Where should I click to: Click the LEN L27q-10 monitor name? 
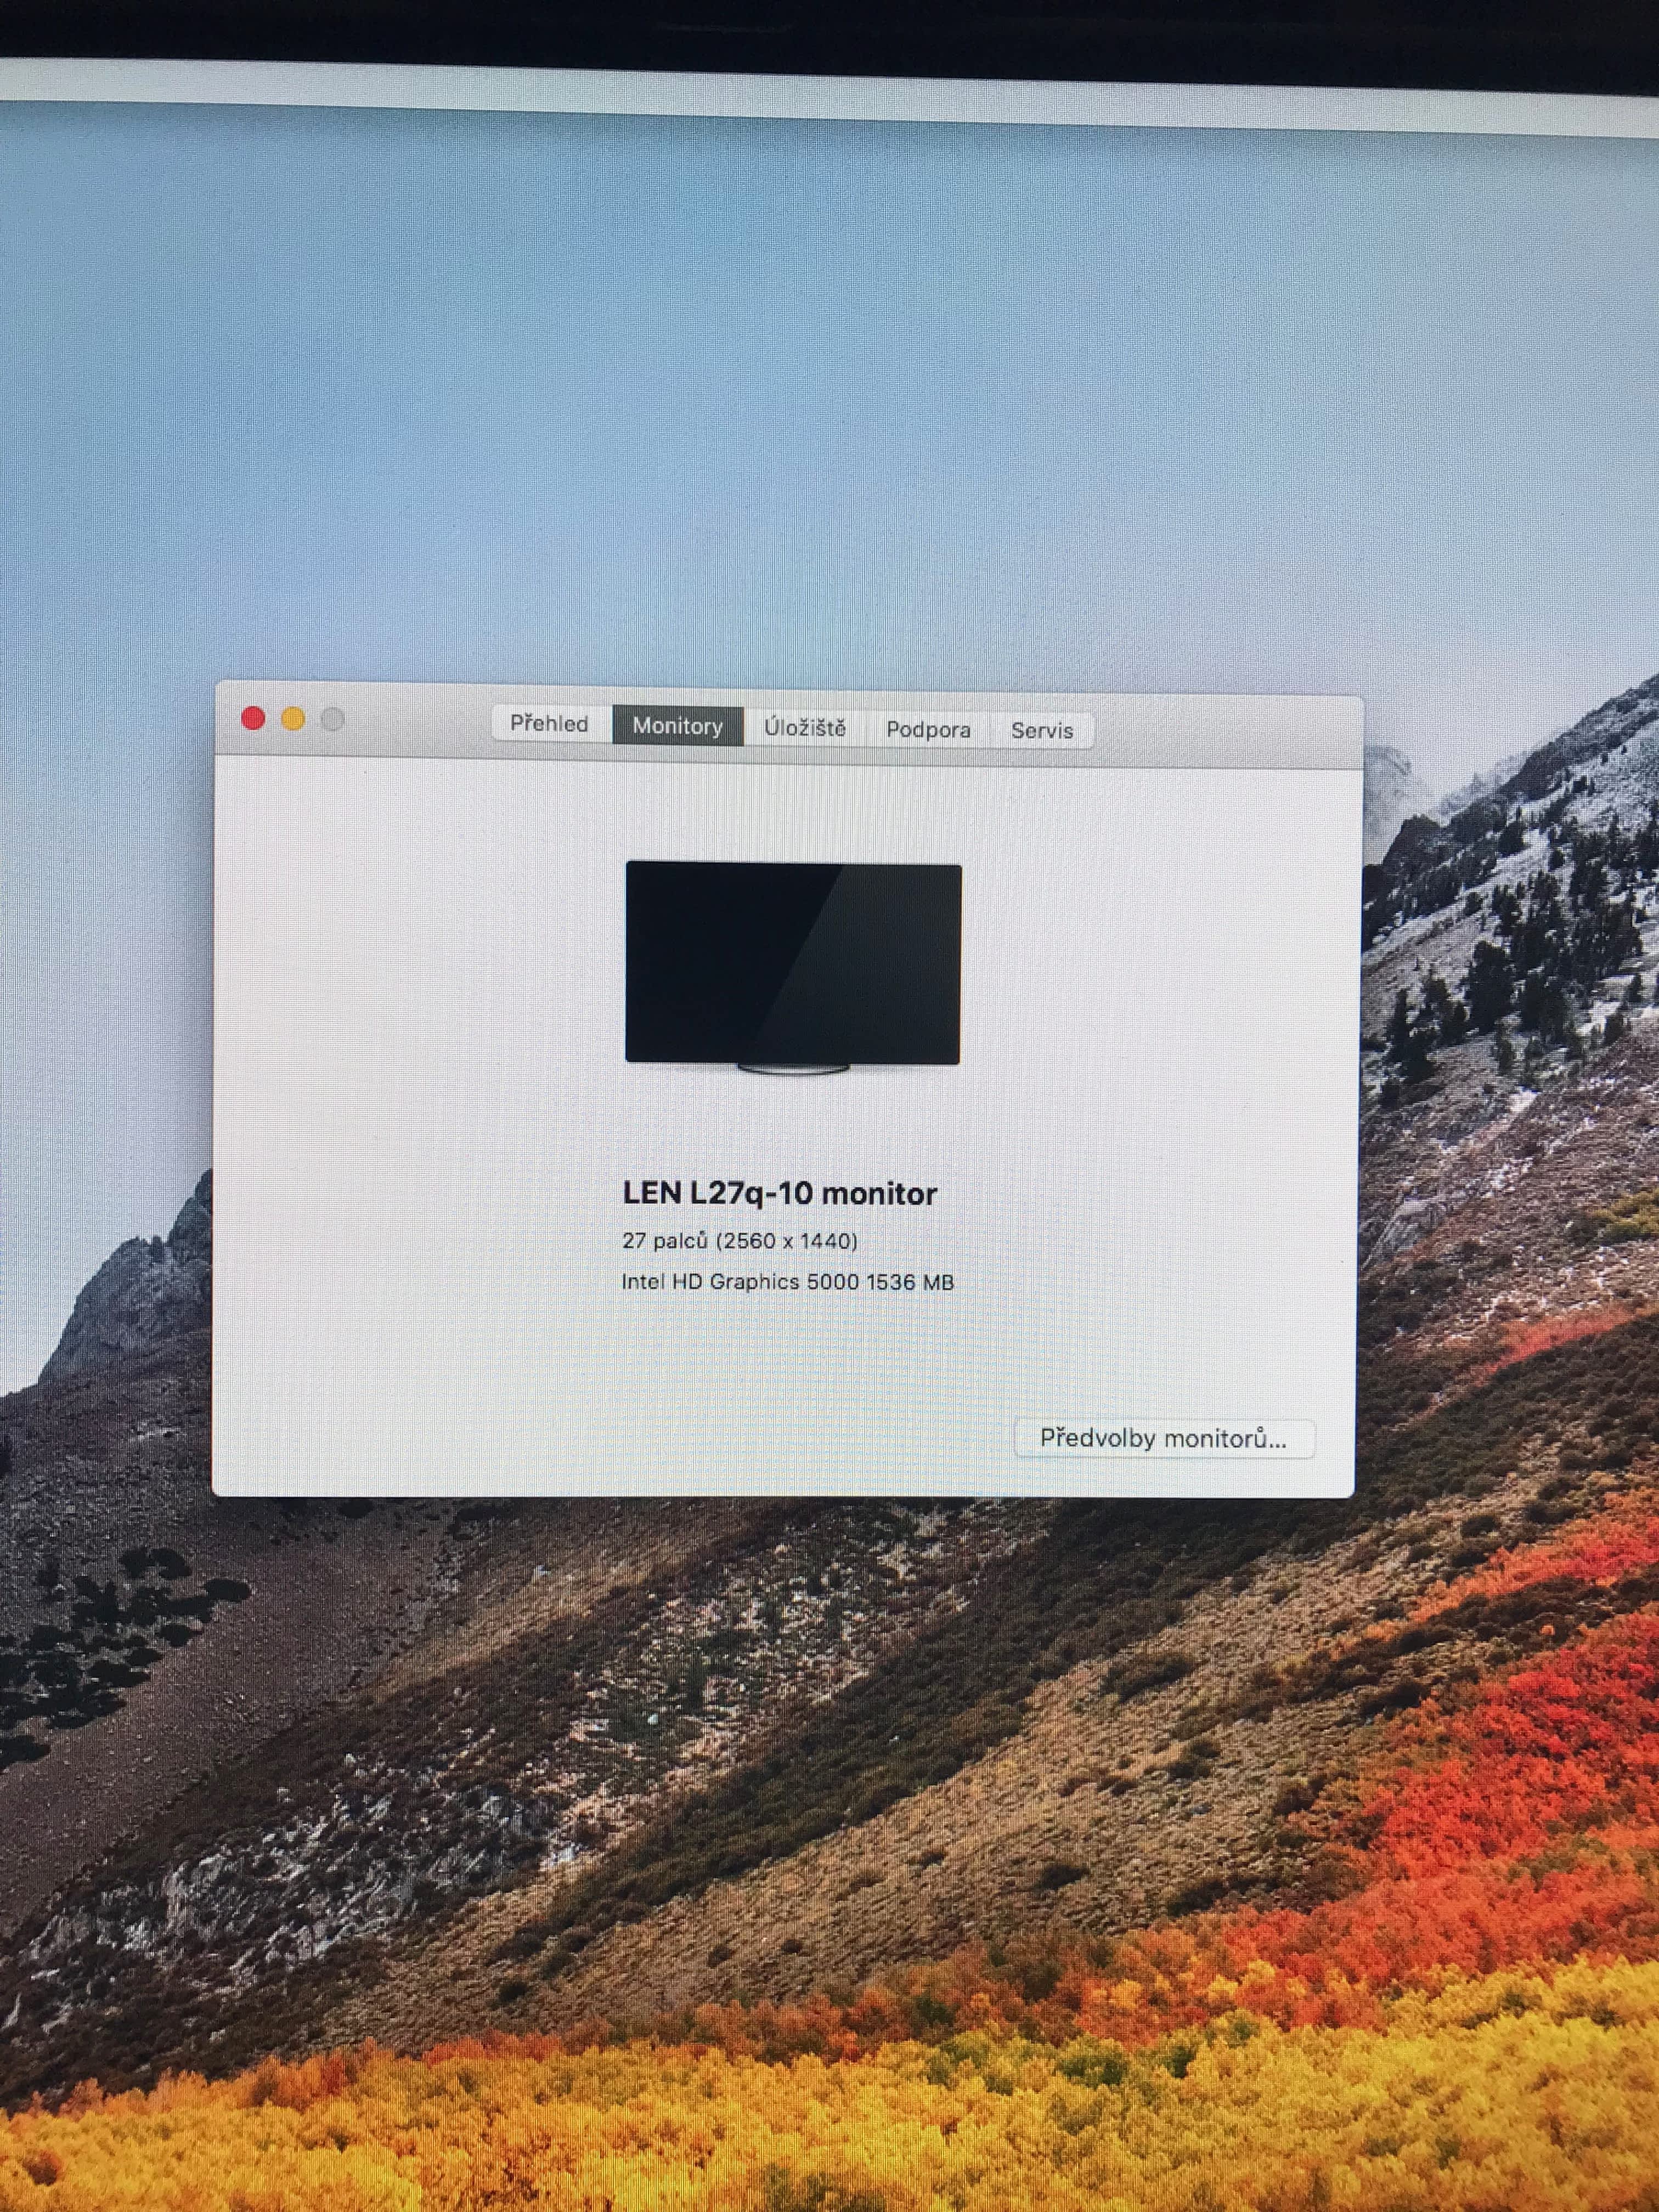(779, 1193)
